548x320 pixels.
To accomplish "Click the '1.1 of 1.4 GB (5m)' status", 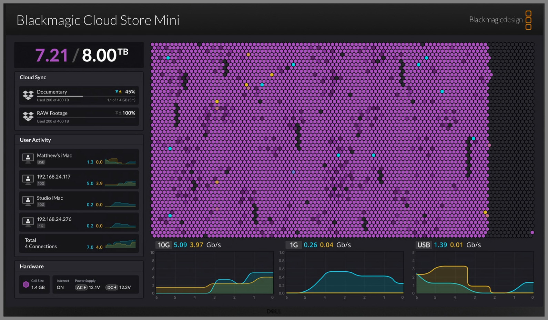I will tap(121, 100).
